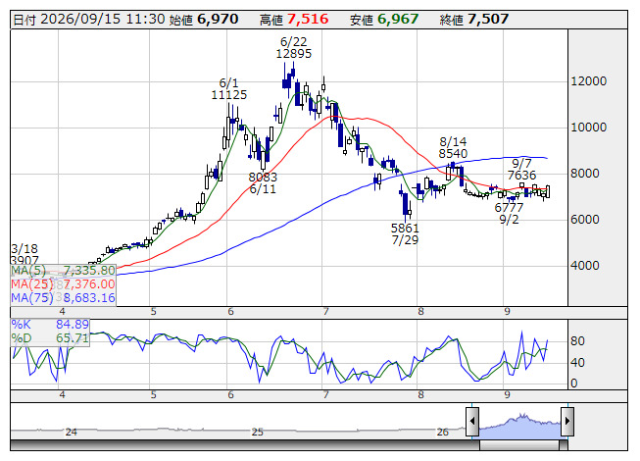This screenshot has width=640, height=461.
Task: Click the date 2026/09/15 11:30 in header
Action: pos(103,20)
